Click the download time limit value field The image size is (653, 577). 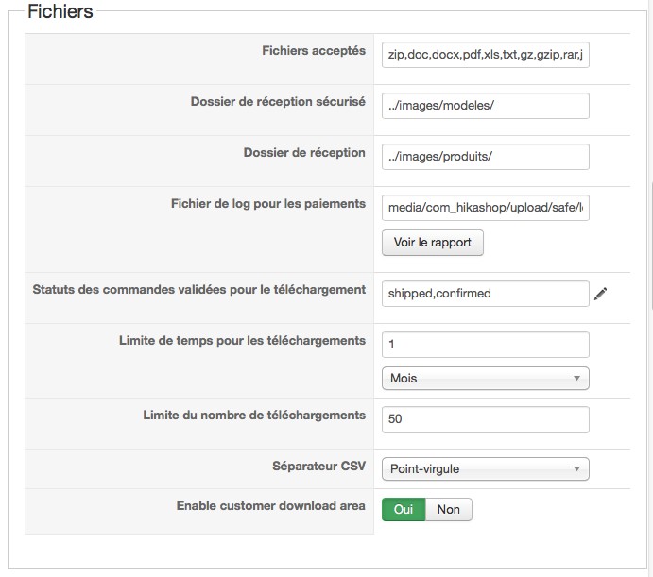click(485, 345)
